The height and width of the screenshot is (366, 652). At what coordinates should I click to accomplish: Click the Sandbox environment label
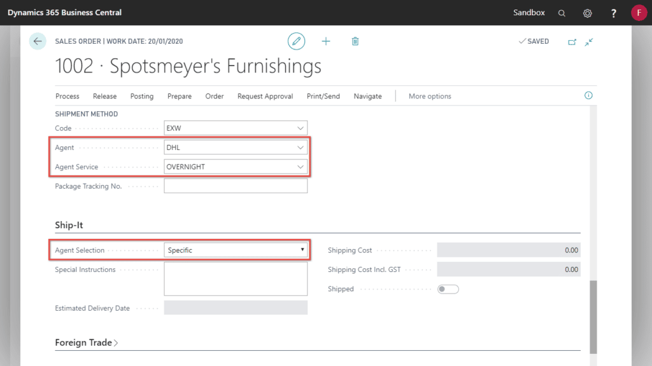click(529, 12)
